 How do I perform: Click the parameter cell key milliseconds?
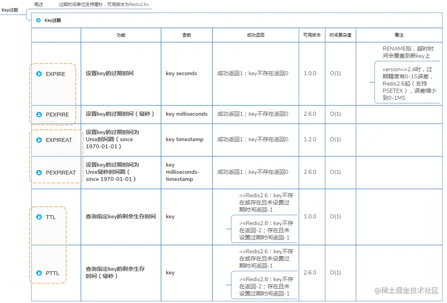pos(187,114)
